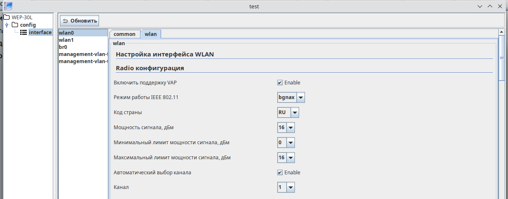The image size is (508, 199).
Task: Open the Минимальный лимит мощности dropdown
Action: click(290, 143)
